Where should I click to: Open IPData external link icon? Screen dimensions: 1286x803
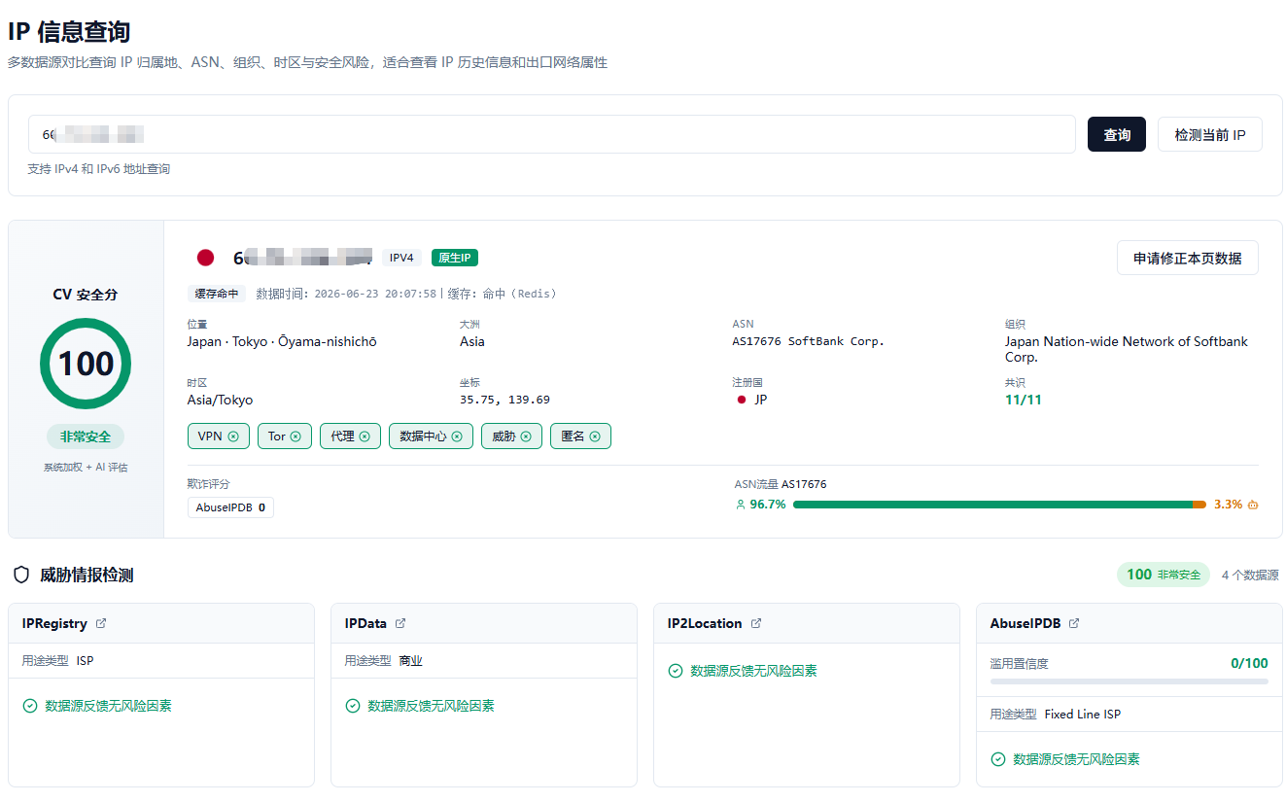click(x=400, y=623)
